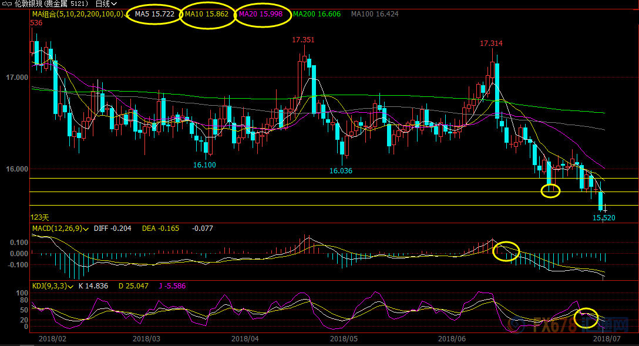This screenshot has height=346, width=639.
Task: Click the J -5.586 KDJ value
Action: point(173,286)
